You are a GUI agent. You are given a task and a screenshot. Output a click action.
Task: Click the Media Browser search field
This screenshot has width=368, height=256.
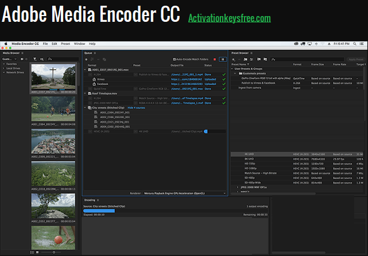(x=63, y=59)
